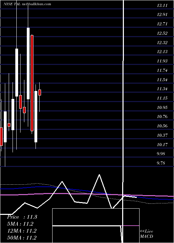Click the 11.74 price axis label
This screenshot has width=174, height=243.
pos(162,70)
